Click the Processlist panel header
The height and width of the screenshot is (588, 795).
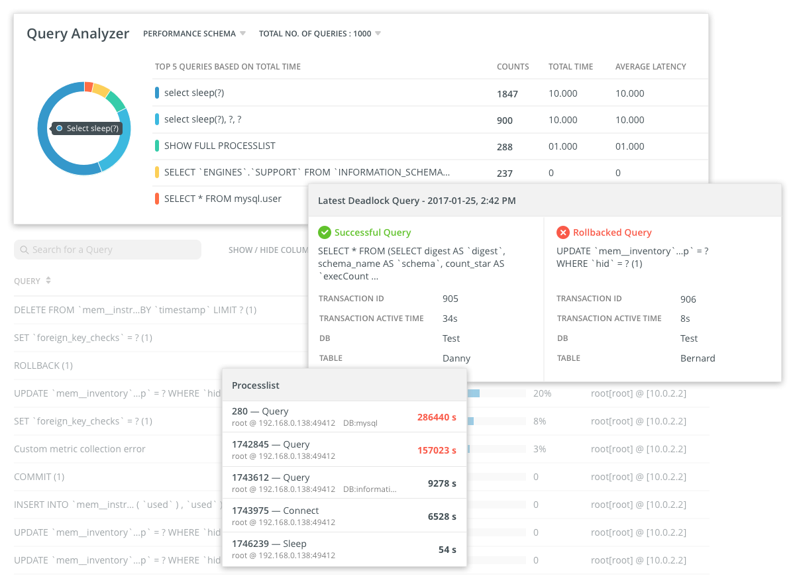(344, 385)
